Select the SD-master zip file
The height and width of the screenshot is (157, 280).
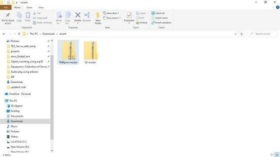point(91,52)
